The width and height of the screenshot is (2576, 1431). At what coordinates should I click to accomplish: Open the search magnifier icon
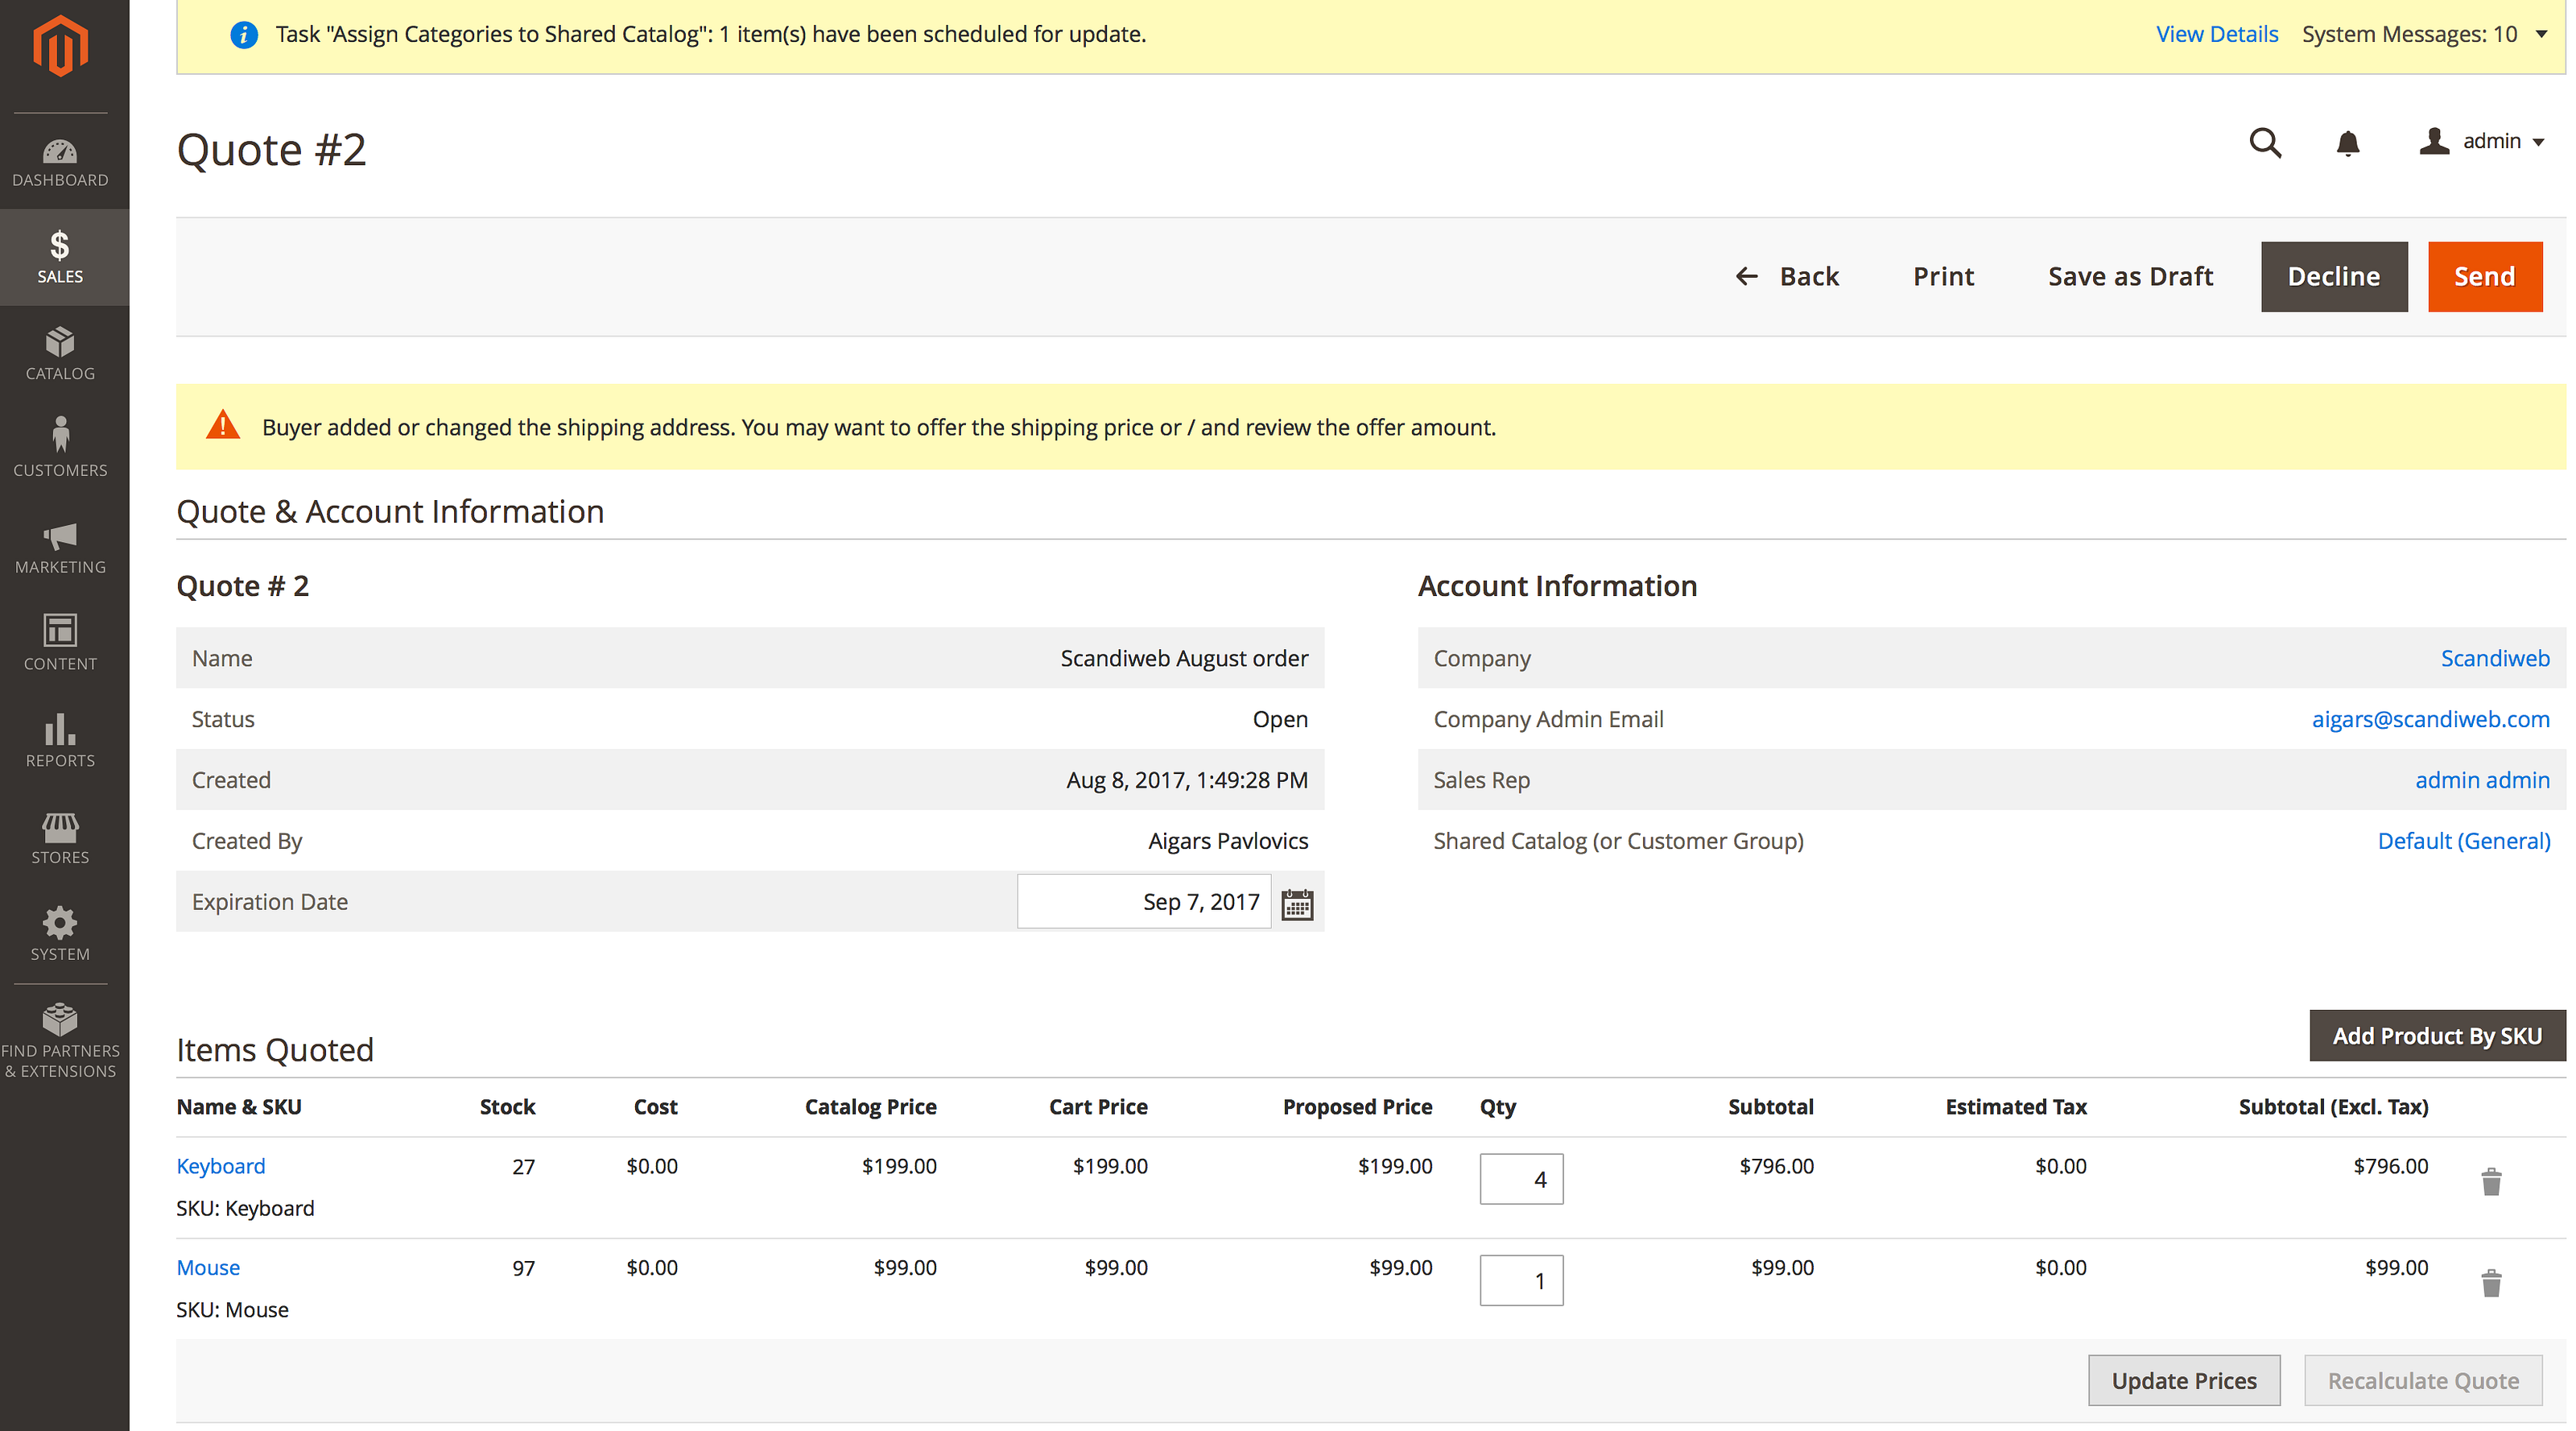point(2265,143)
